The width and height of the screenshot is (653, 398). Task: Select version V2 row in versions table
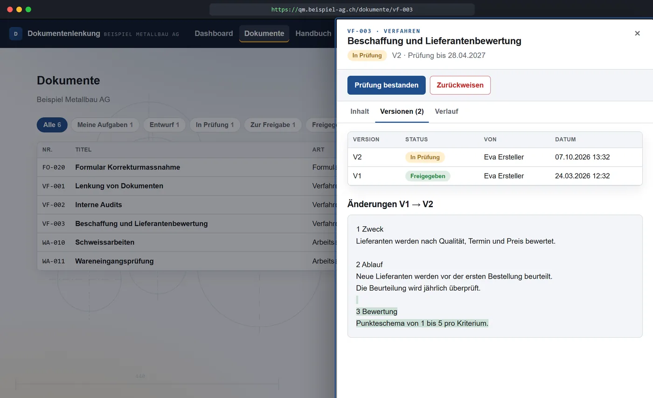495,157
